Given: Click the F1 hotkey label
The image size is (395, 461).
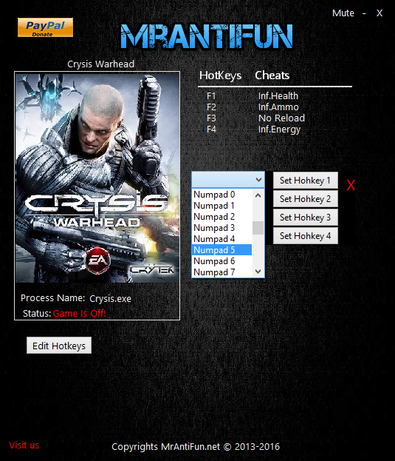Looking at the screenshot, I should (211, 96).
